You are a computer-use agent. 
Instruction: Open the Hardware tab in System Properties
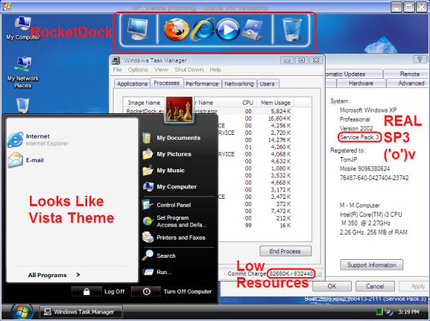(361, 83)
